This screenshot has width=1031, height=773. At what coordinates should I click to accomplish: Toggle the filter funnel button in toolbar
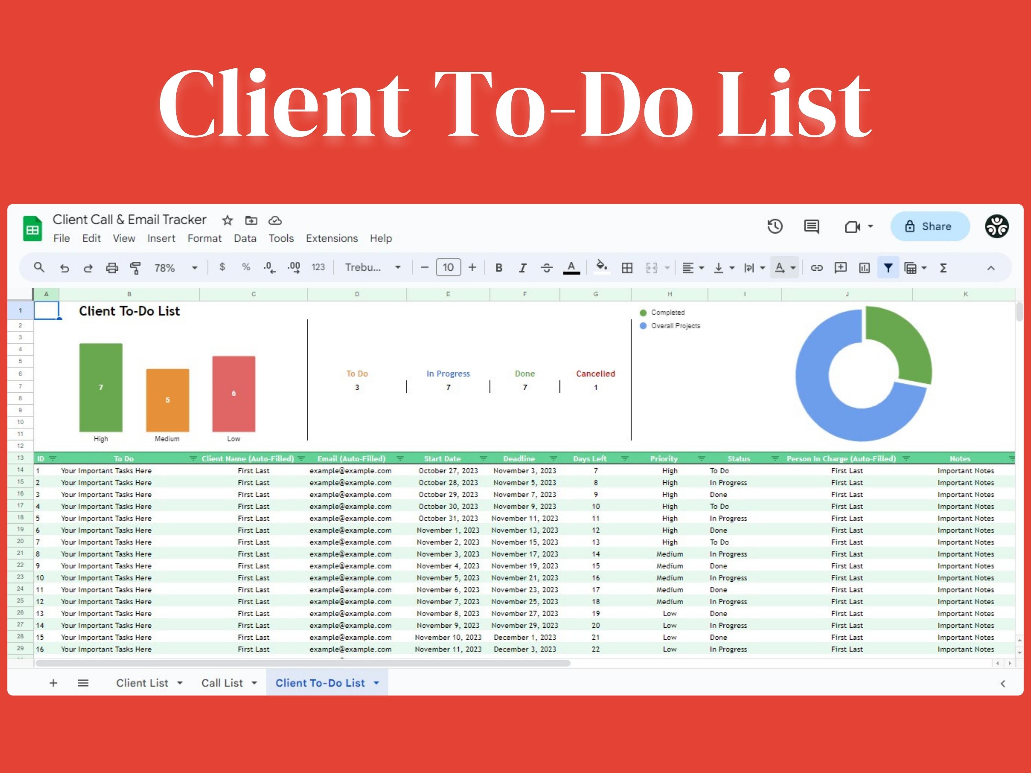point(888,268)
